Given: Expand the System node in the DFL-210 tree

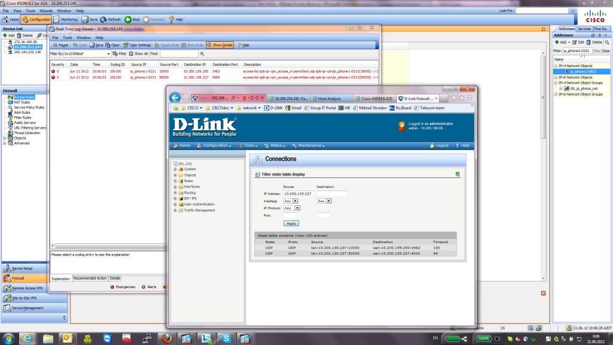Looking at the screenshot, I should 175,170.
